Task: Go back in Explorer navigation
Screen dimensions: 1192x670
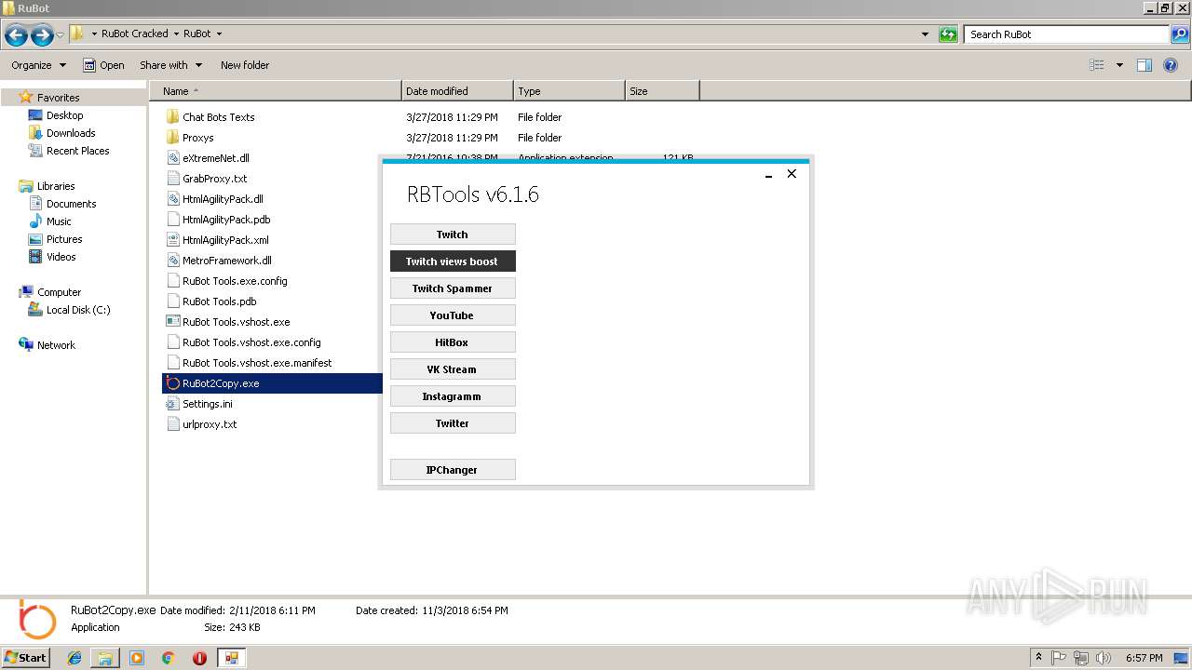Action: 16,35
